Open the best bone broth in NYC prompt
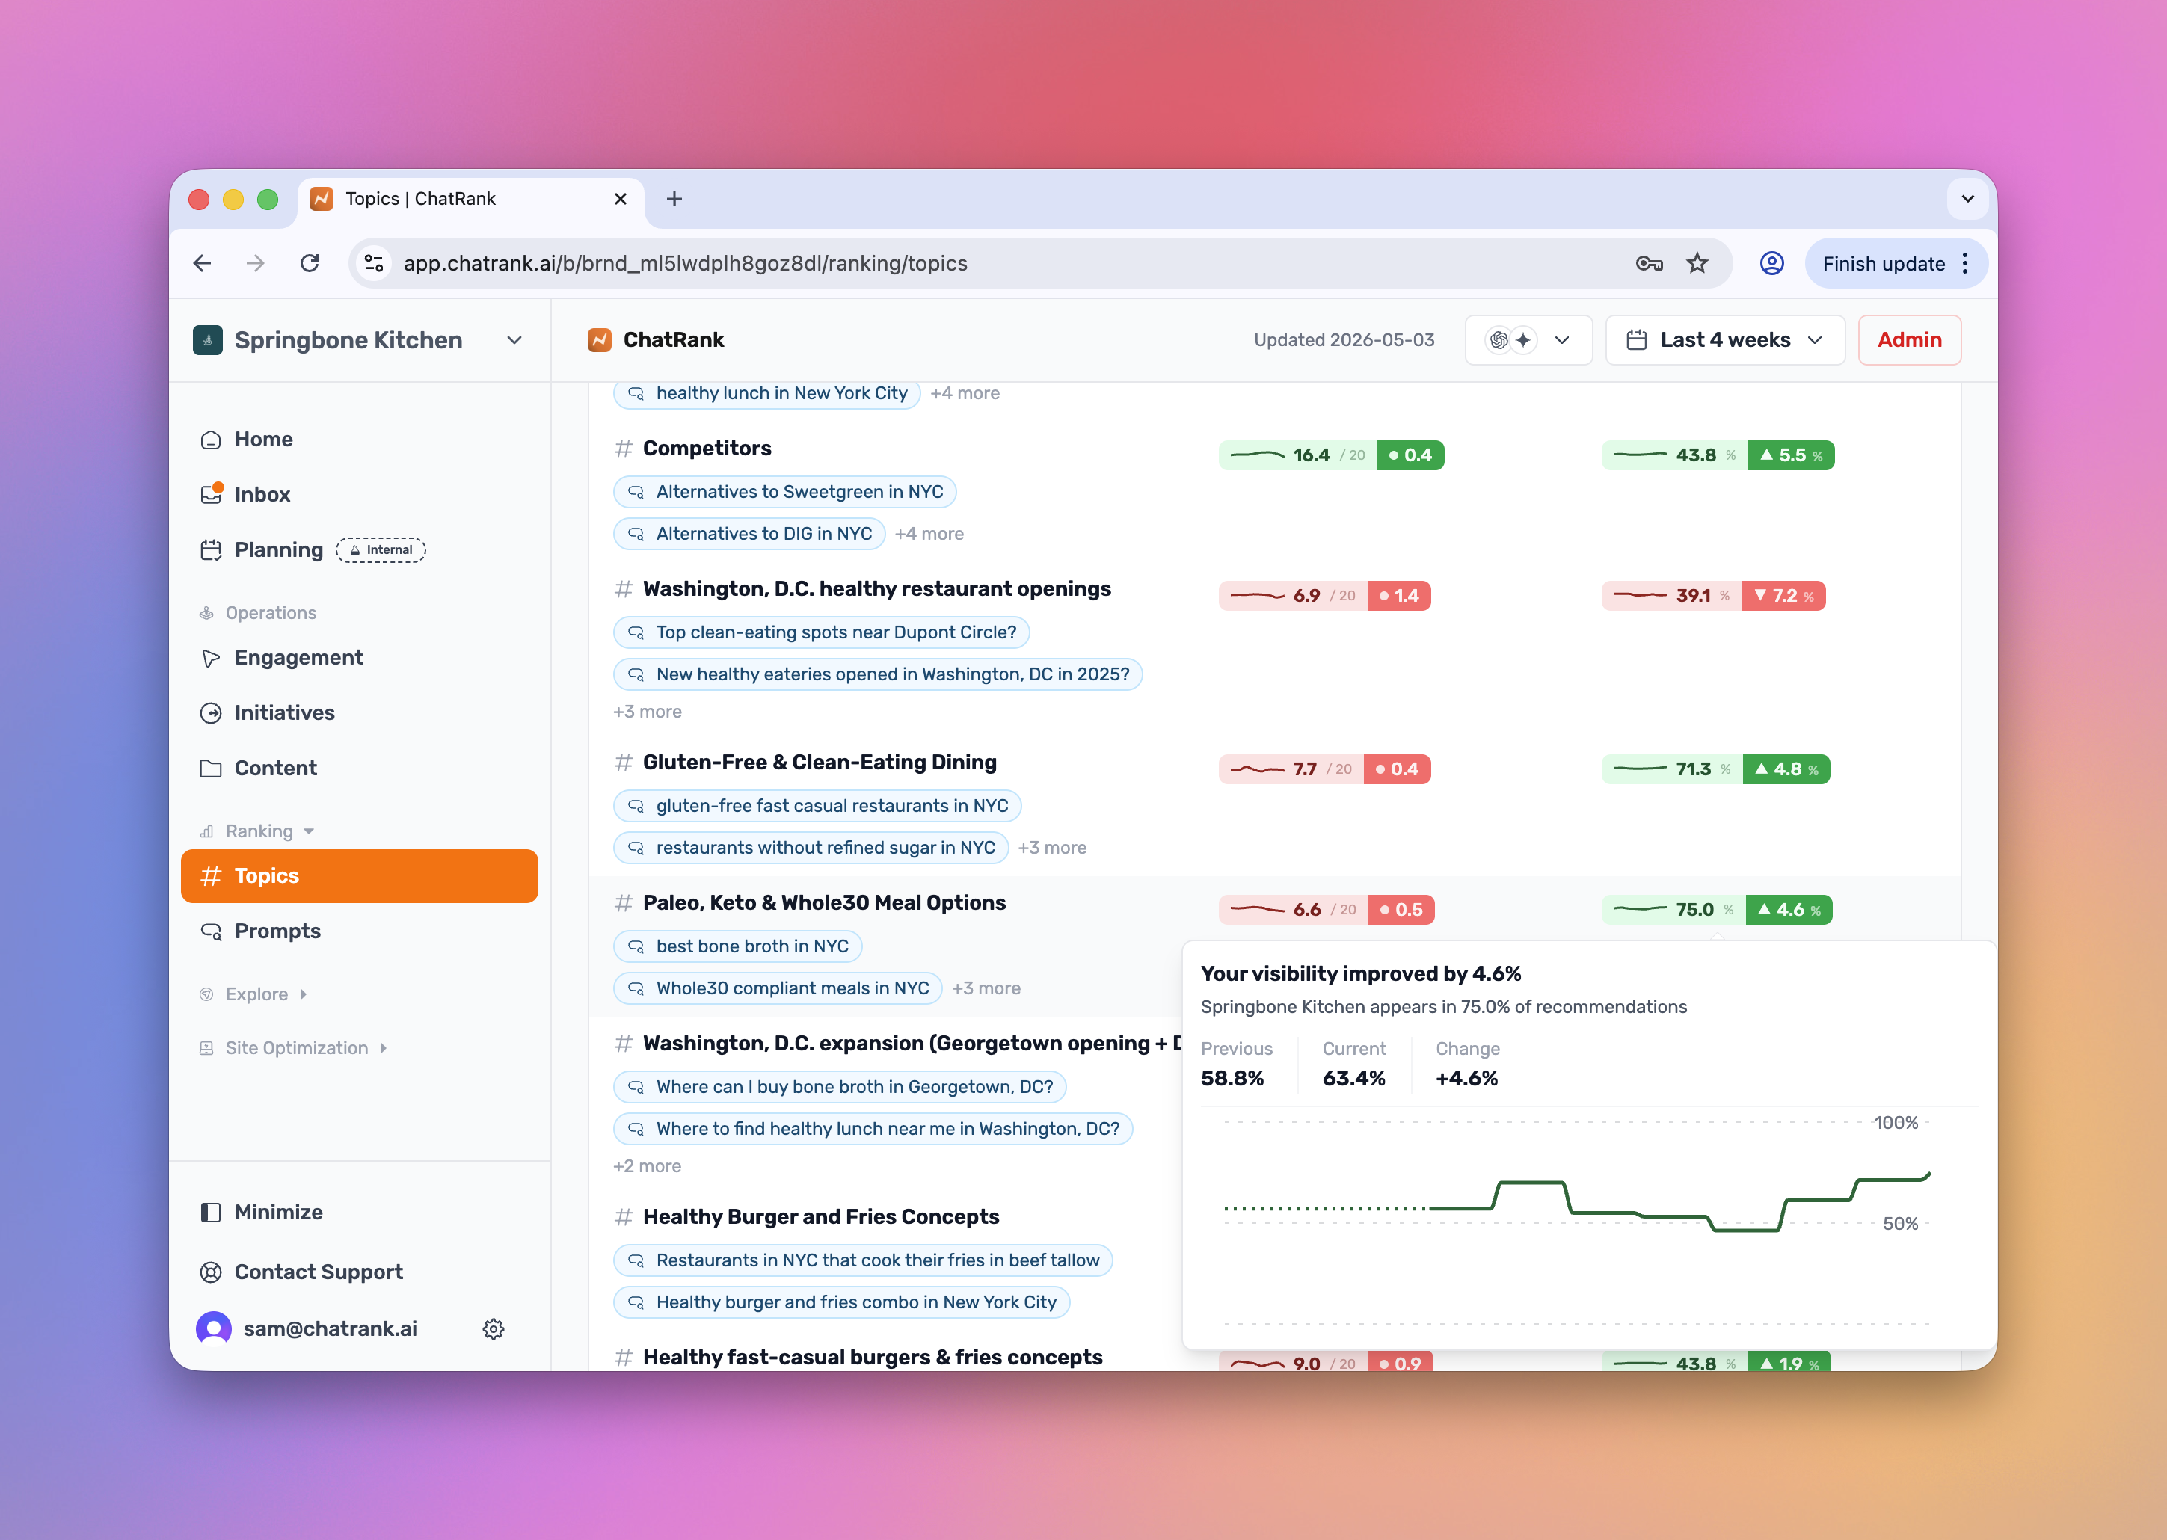2167x1540 pixels. tap(738, 946)
